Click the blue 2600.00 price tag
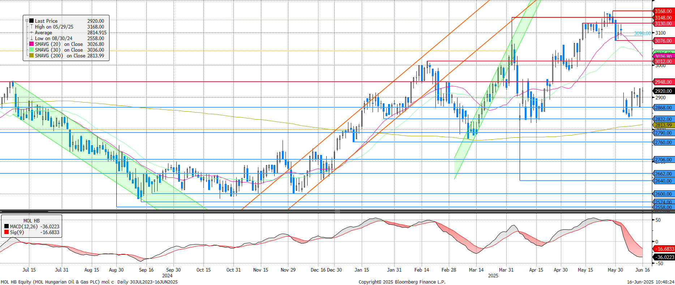The image size is (675, 285). coord(664,194)
